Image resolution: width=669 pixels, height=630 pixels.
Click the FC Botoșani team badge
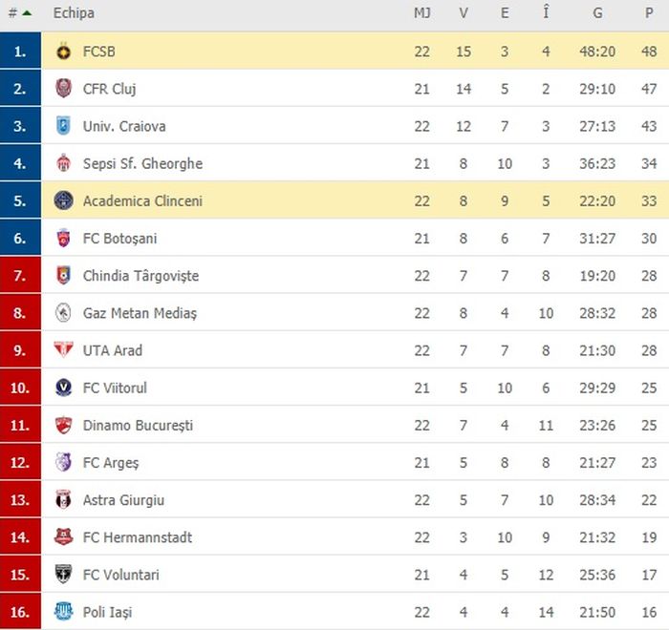(64, 239)
